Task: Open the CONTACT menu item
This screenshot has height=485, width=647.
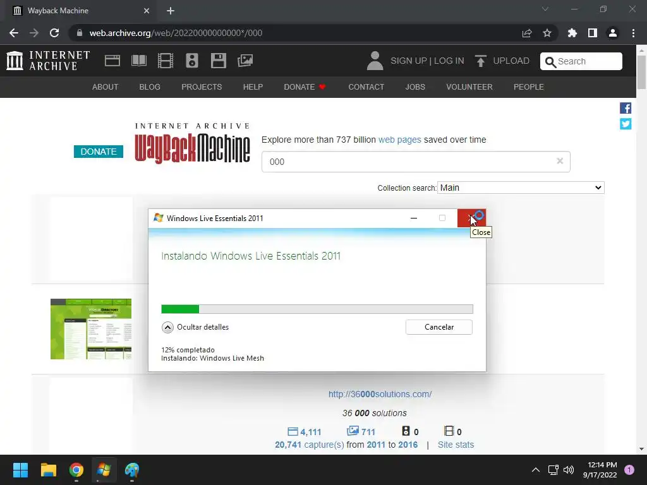Action: coord(366,87)
